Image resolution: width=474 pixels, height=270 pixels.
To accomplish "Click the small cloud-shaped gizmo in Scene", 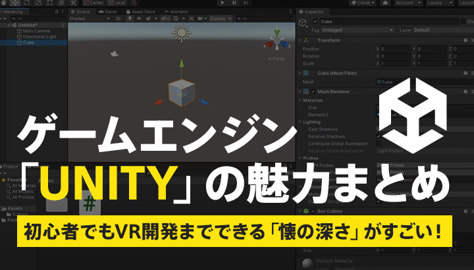I will click(x=115, y=54).
